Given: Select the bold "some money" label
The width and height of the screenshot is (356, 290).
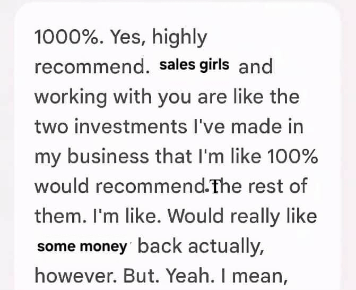Looking at the screenshot, I should click(82, 247).
